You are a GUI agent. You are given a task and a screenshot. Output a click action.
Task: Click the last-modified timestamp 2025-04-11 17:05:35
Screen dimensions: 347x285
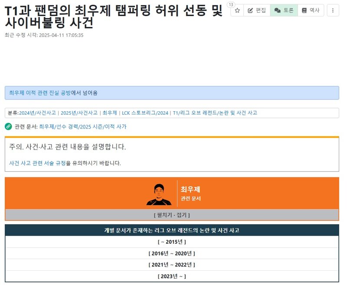pyautogui.click(x=61, y=35)
